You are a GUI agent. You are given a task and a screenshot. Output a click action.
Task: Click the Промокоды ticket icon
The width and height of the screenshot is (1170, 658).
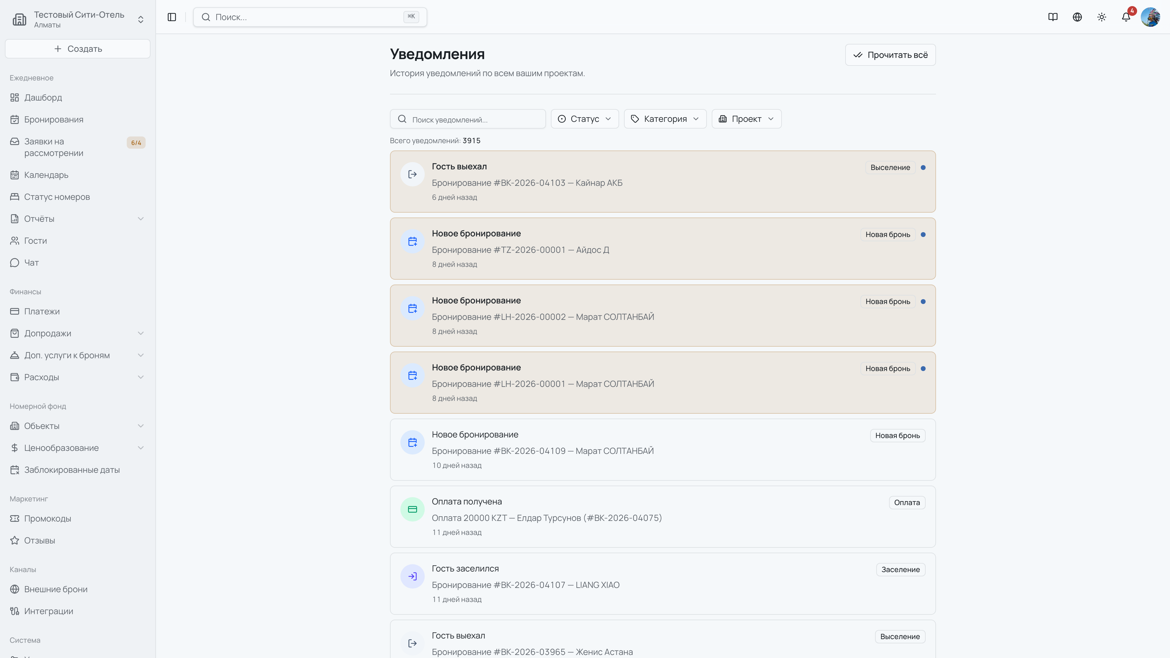tap(15, 518)
